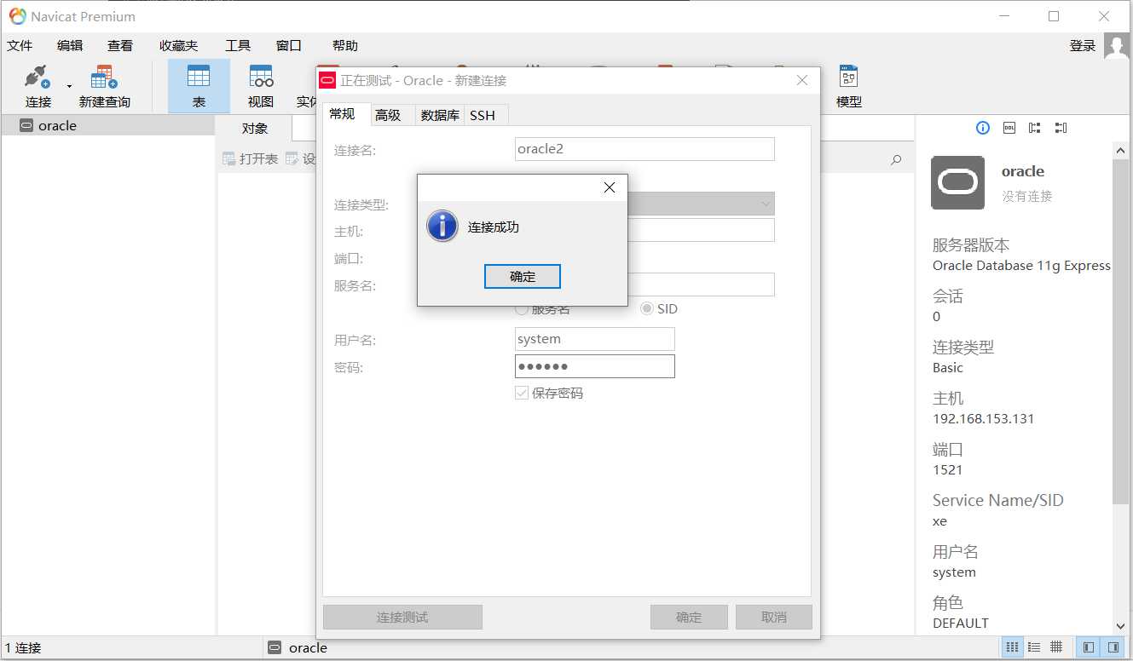
Task: Click the 连接 (connection) toolbar icon
Action: pos(38,86)
